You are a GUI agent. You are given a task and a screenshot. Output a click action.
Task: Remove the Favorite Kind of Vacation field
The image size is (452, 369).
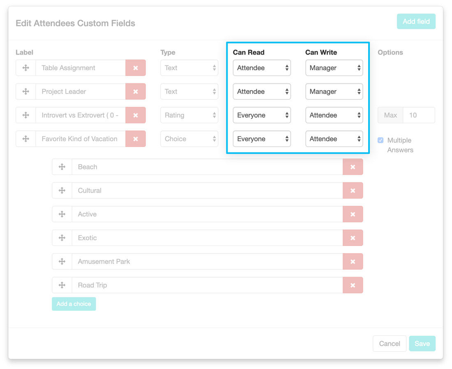point(136,139)
